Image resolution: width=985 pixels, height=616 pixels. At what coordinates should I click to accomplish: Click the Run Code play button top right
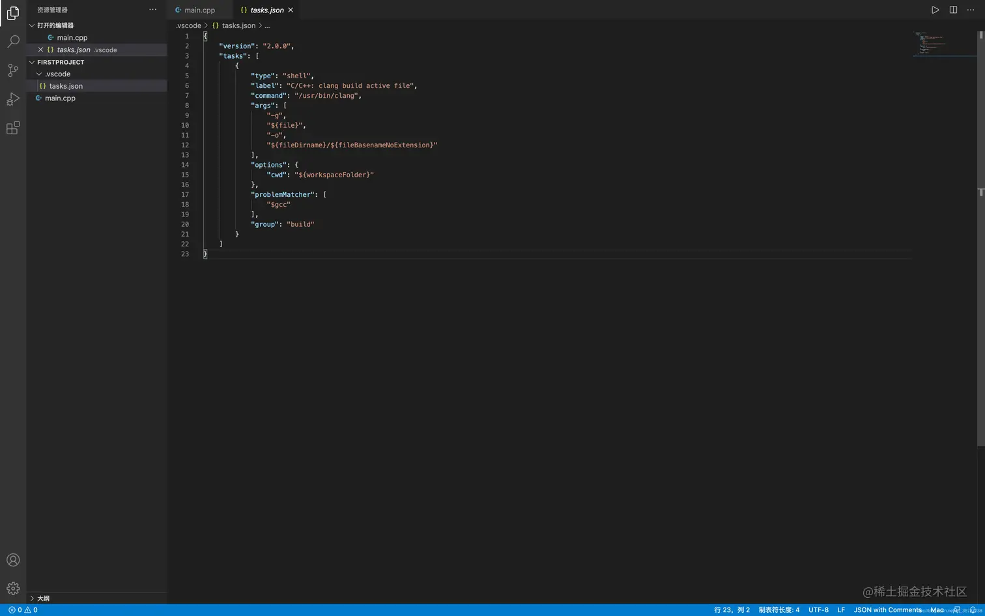point(935,10)
